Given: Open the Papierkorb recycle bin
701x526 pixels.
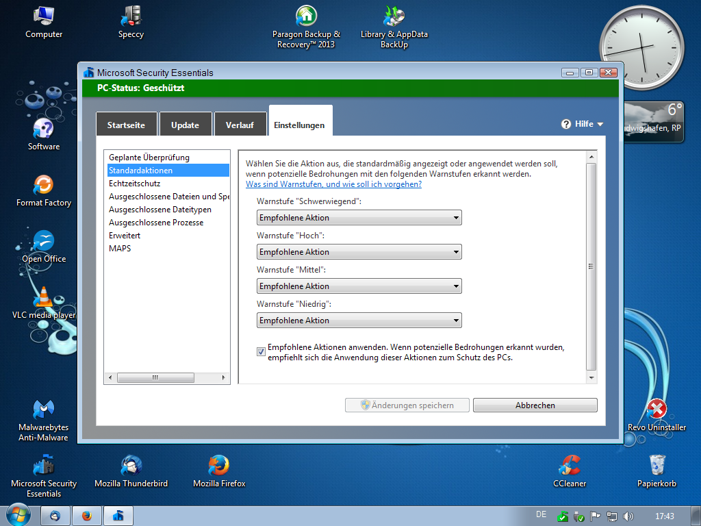Looking at the screenshot, I should pyautogui.click(x=657, y=471).
